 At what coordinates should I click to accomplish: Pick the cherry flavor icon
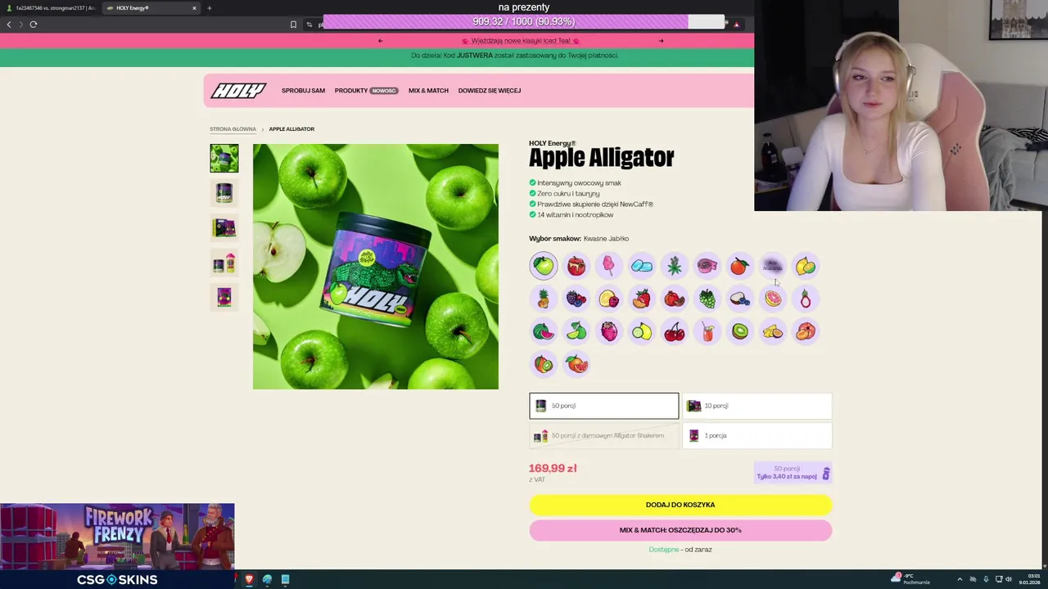(675, 331)
